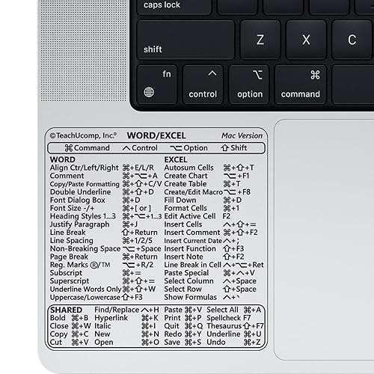Viewport: 374px width, 374px height.
Task: Click the "Autosum Cells" row
Action: 209,168
